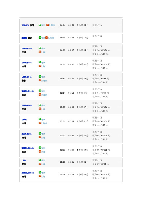Click 上海 station link in K8358/K8355 row
Screen dimensions: 144x204
[x=43, y=176]
